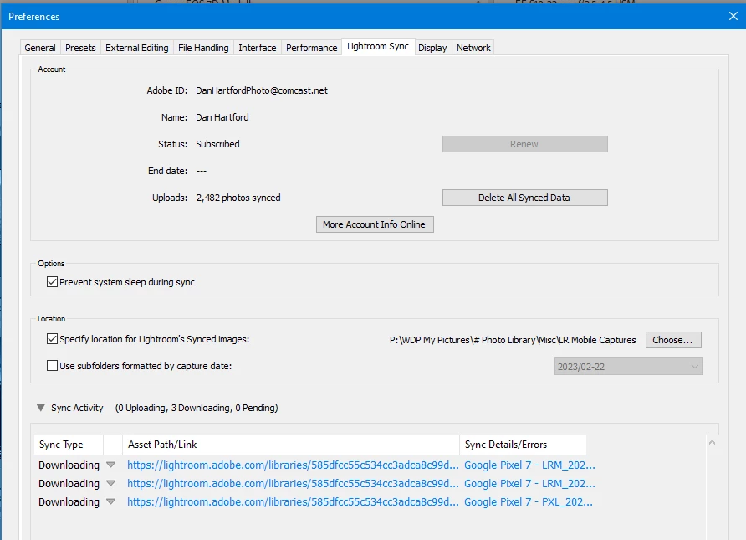Expand the third Downloading row arrow
The width and height of the screenshot is (746, 540).
(x=111, y=501)
